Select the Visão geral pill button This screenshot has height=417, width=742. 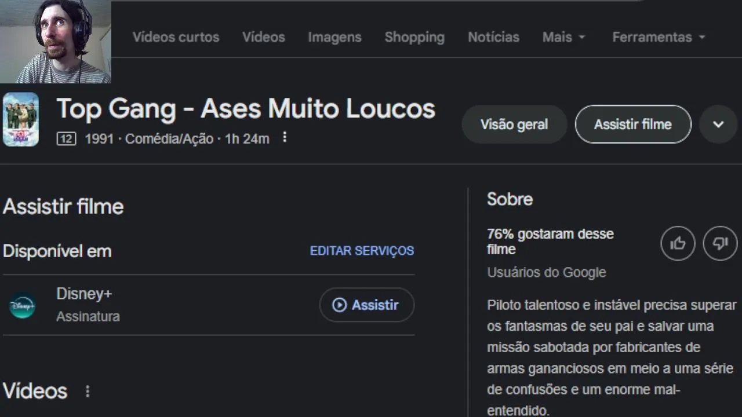(x=514, y=124)
